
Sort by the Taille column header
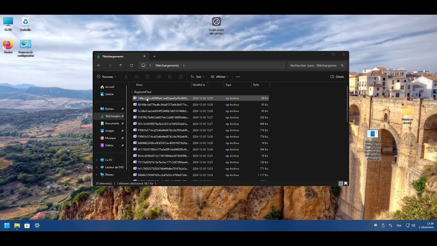pyautogui.click(x=260, y=85)
